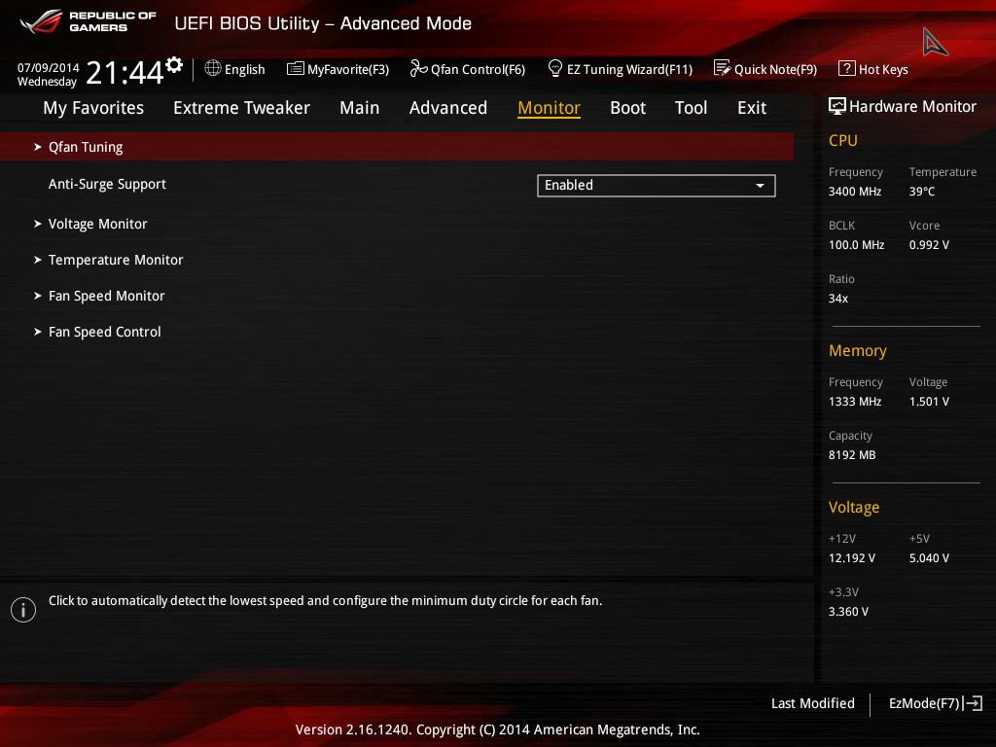Click the EzMode exit arrow icon
The image size is (996, 747).
coord(973,703)
